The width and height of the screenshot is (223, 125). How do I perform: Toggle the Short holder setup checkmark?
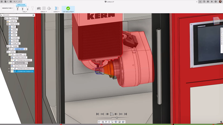tap(10, 63)
